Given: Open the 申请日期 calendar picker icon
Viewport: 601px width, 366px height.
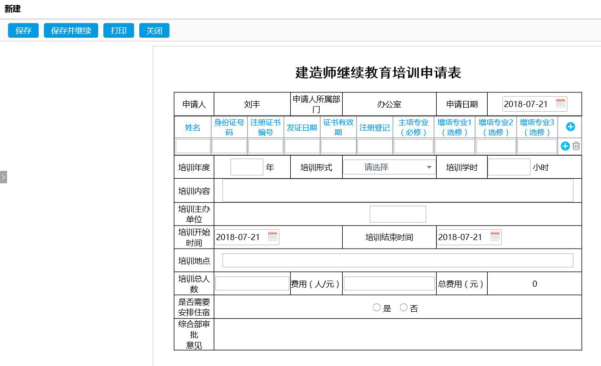Looking at the screenshot, I should click(560, 104).
